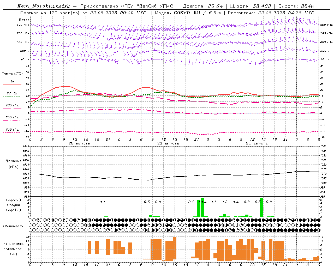The height and width of the screenshot is (267, 334).
Task: Select the "Широта: 53.483" header value
Action: pos(250,6)
